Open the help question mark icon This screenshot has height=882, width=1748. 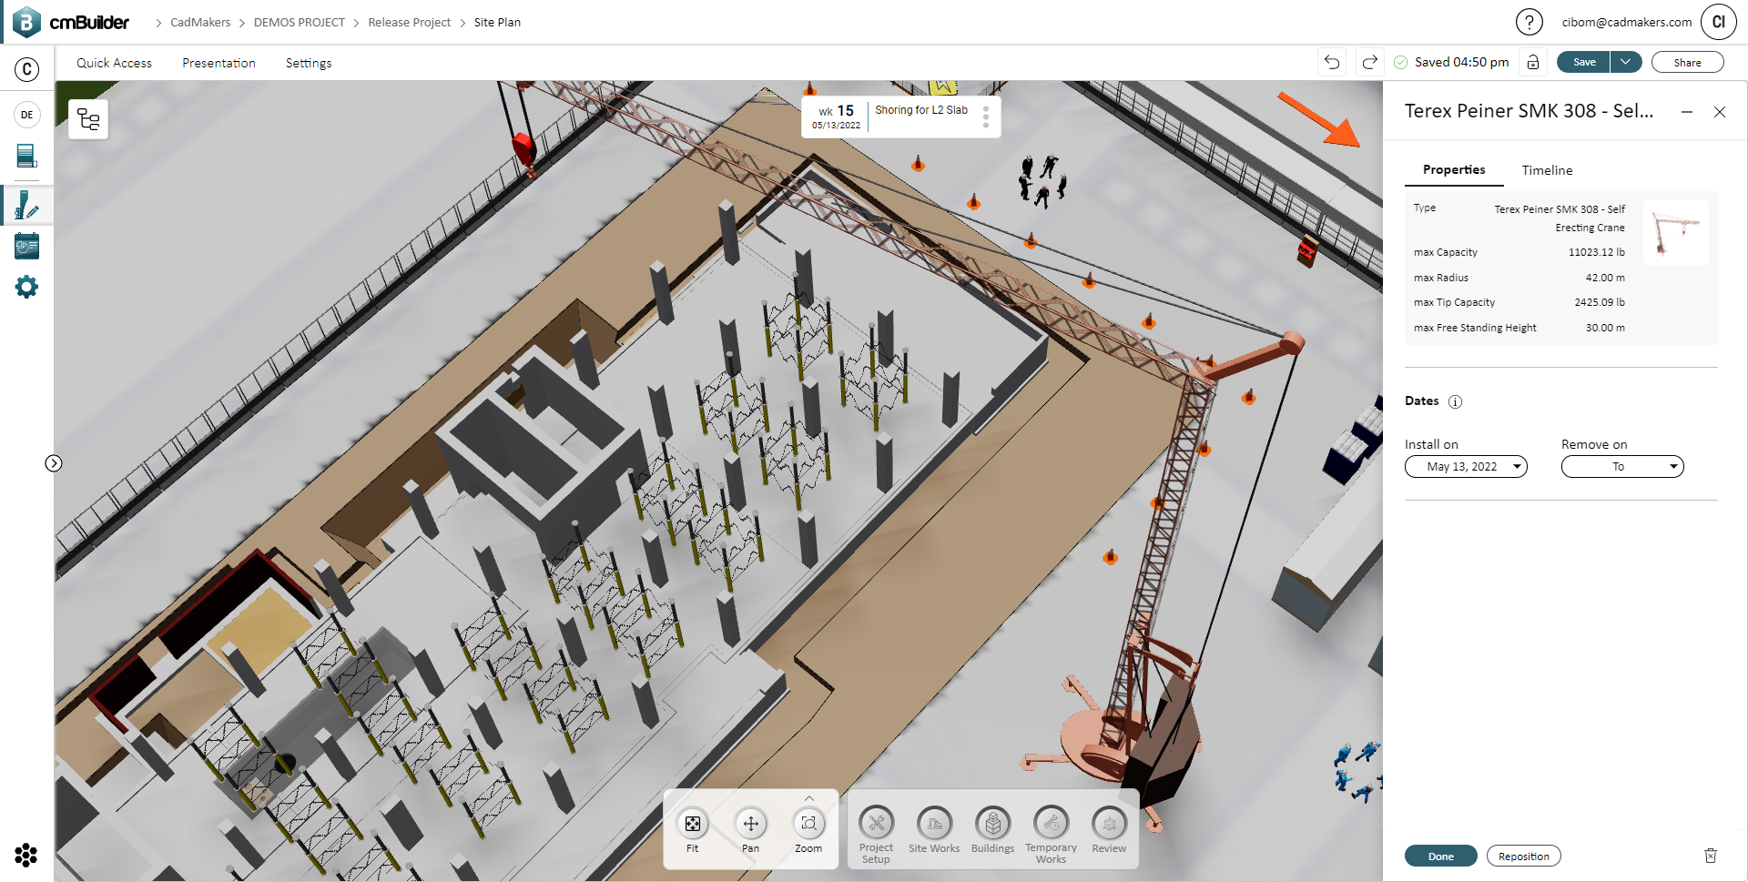click(x=1529, y=22)
